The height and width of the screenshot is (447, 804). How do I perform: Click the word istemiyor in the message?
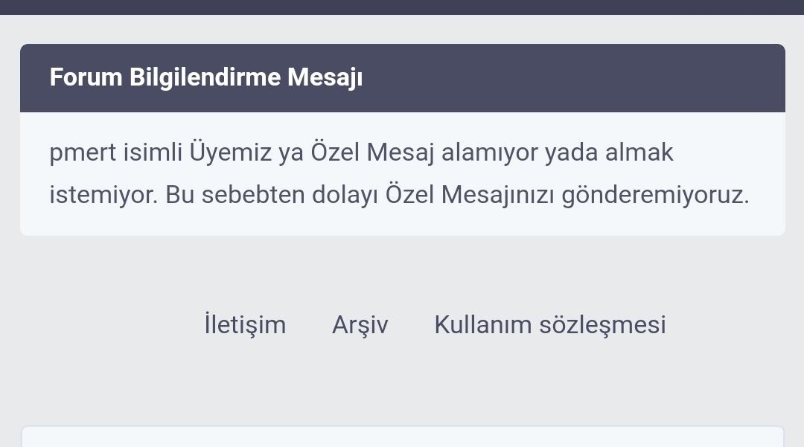[x=103, y=195]
